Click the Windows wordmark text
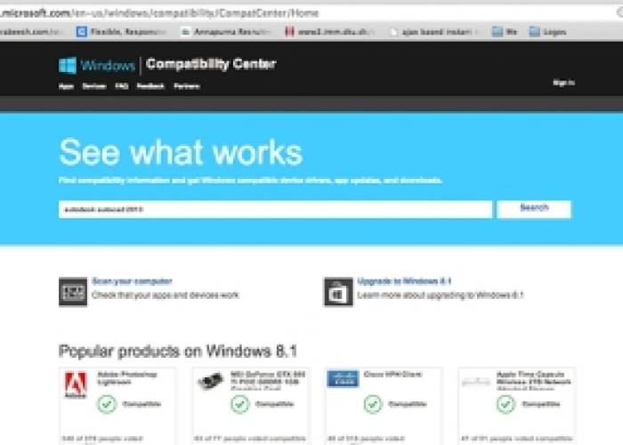Viewport: 623px width, 445px height. click(108, 65)
